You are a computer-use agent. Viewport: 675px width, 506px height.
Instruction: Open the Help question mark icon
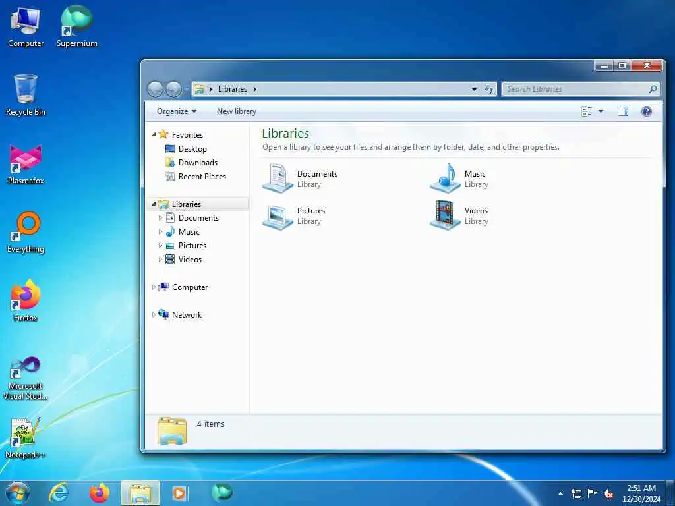tap(646, 111)
